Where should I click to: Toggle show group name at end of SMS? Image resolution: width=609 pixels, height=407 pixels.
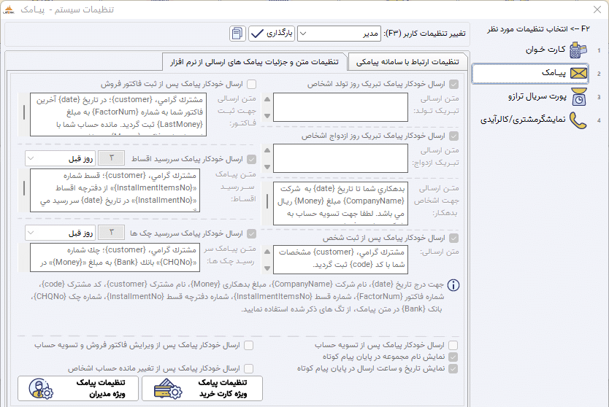453,357
